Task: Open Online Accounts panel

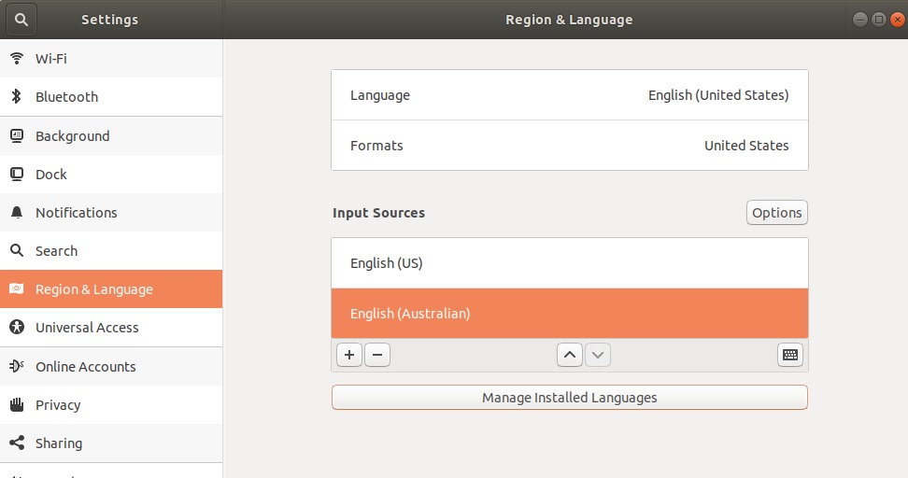Action: pyautogui.click(x=111, y=366)
